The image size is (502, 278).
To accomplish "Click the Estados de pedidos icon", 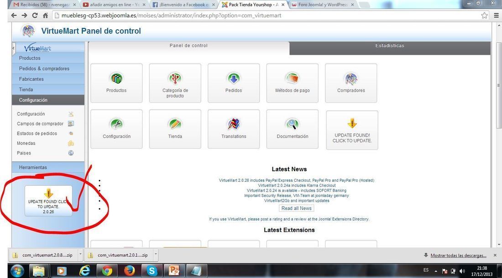I will point(71,133).
